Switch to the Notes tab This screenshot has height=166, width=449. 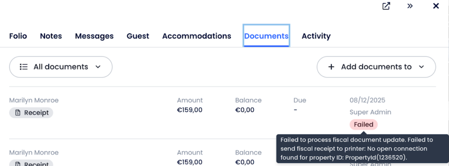(51, 36)
